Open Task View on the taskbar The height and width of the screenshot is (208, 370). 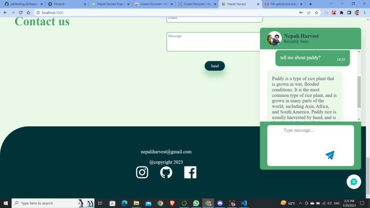pos(100,203)
